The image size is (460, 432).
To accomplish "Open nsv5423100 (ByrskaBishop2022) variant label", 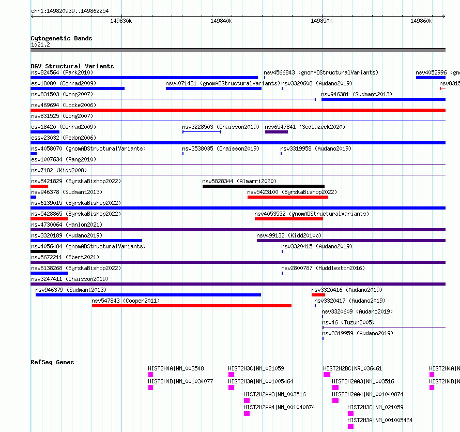I will pos(292,192).
